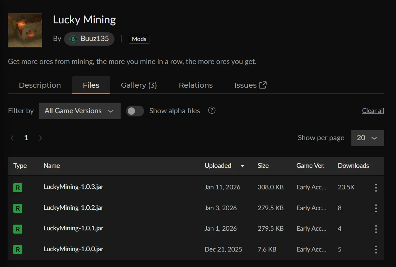396x267 pixels.
Task: Open three-dot menu for LuckyMining-1.0.2.jar
Action: coord(376,208)
